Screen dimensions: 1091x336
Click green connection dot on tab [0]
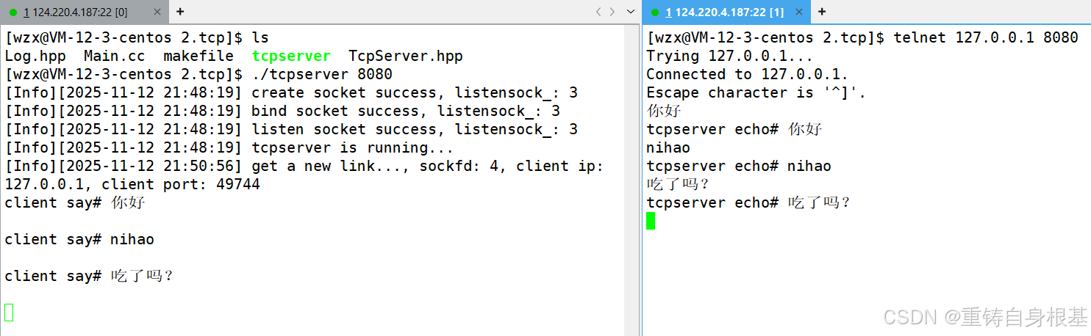(13, 12)
